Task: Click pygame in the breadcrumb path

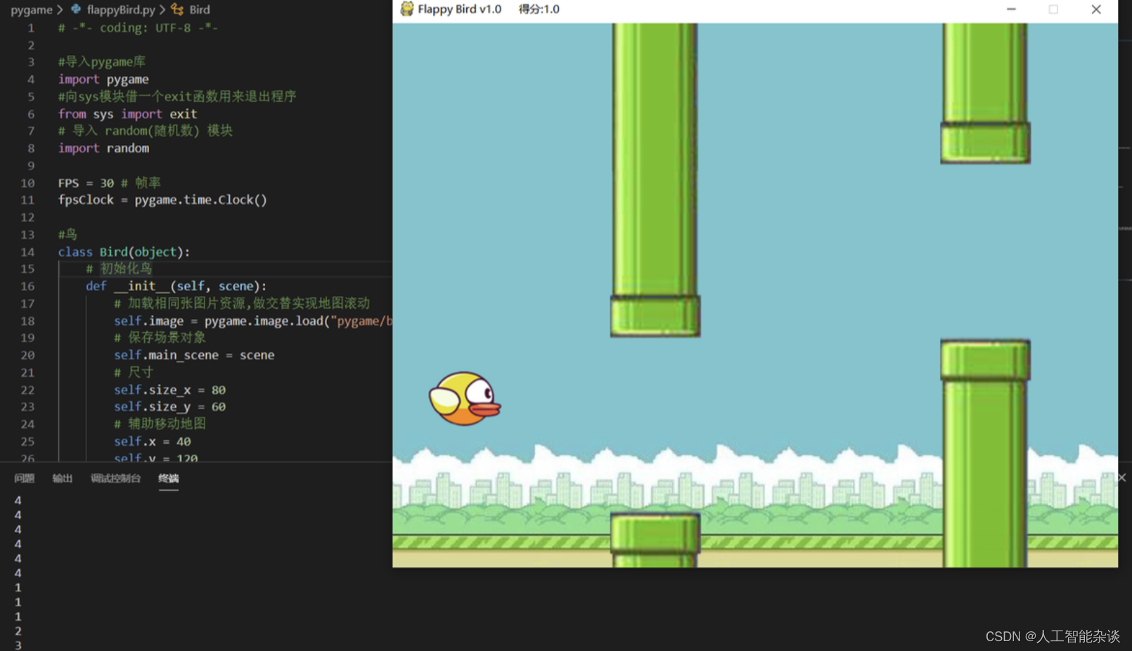Action: 32,9
